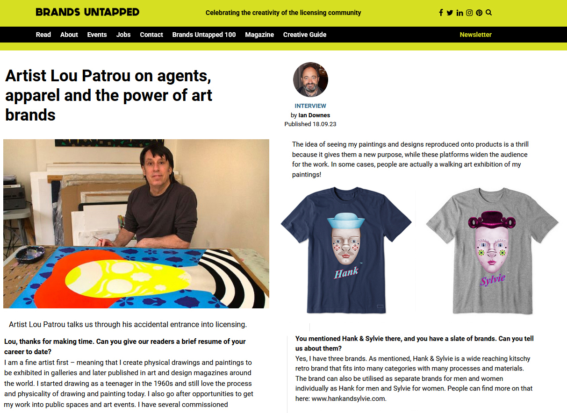The image size is (567, 413).
Task: Open Brands Untapped 100 page
Action: [204, 35]
